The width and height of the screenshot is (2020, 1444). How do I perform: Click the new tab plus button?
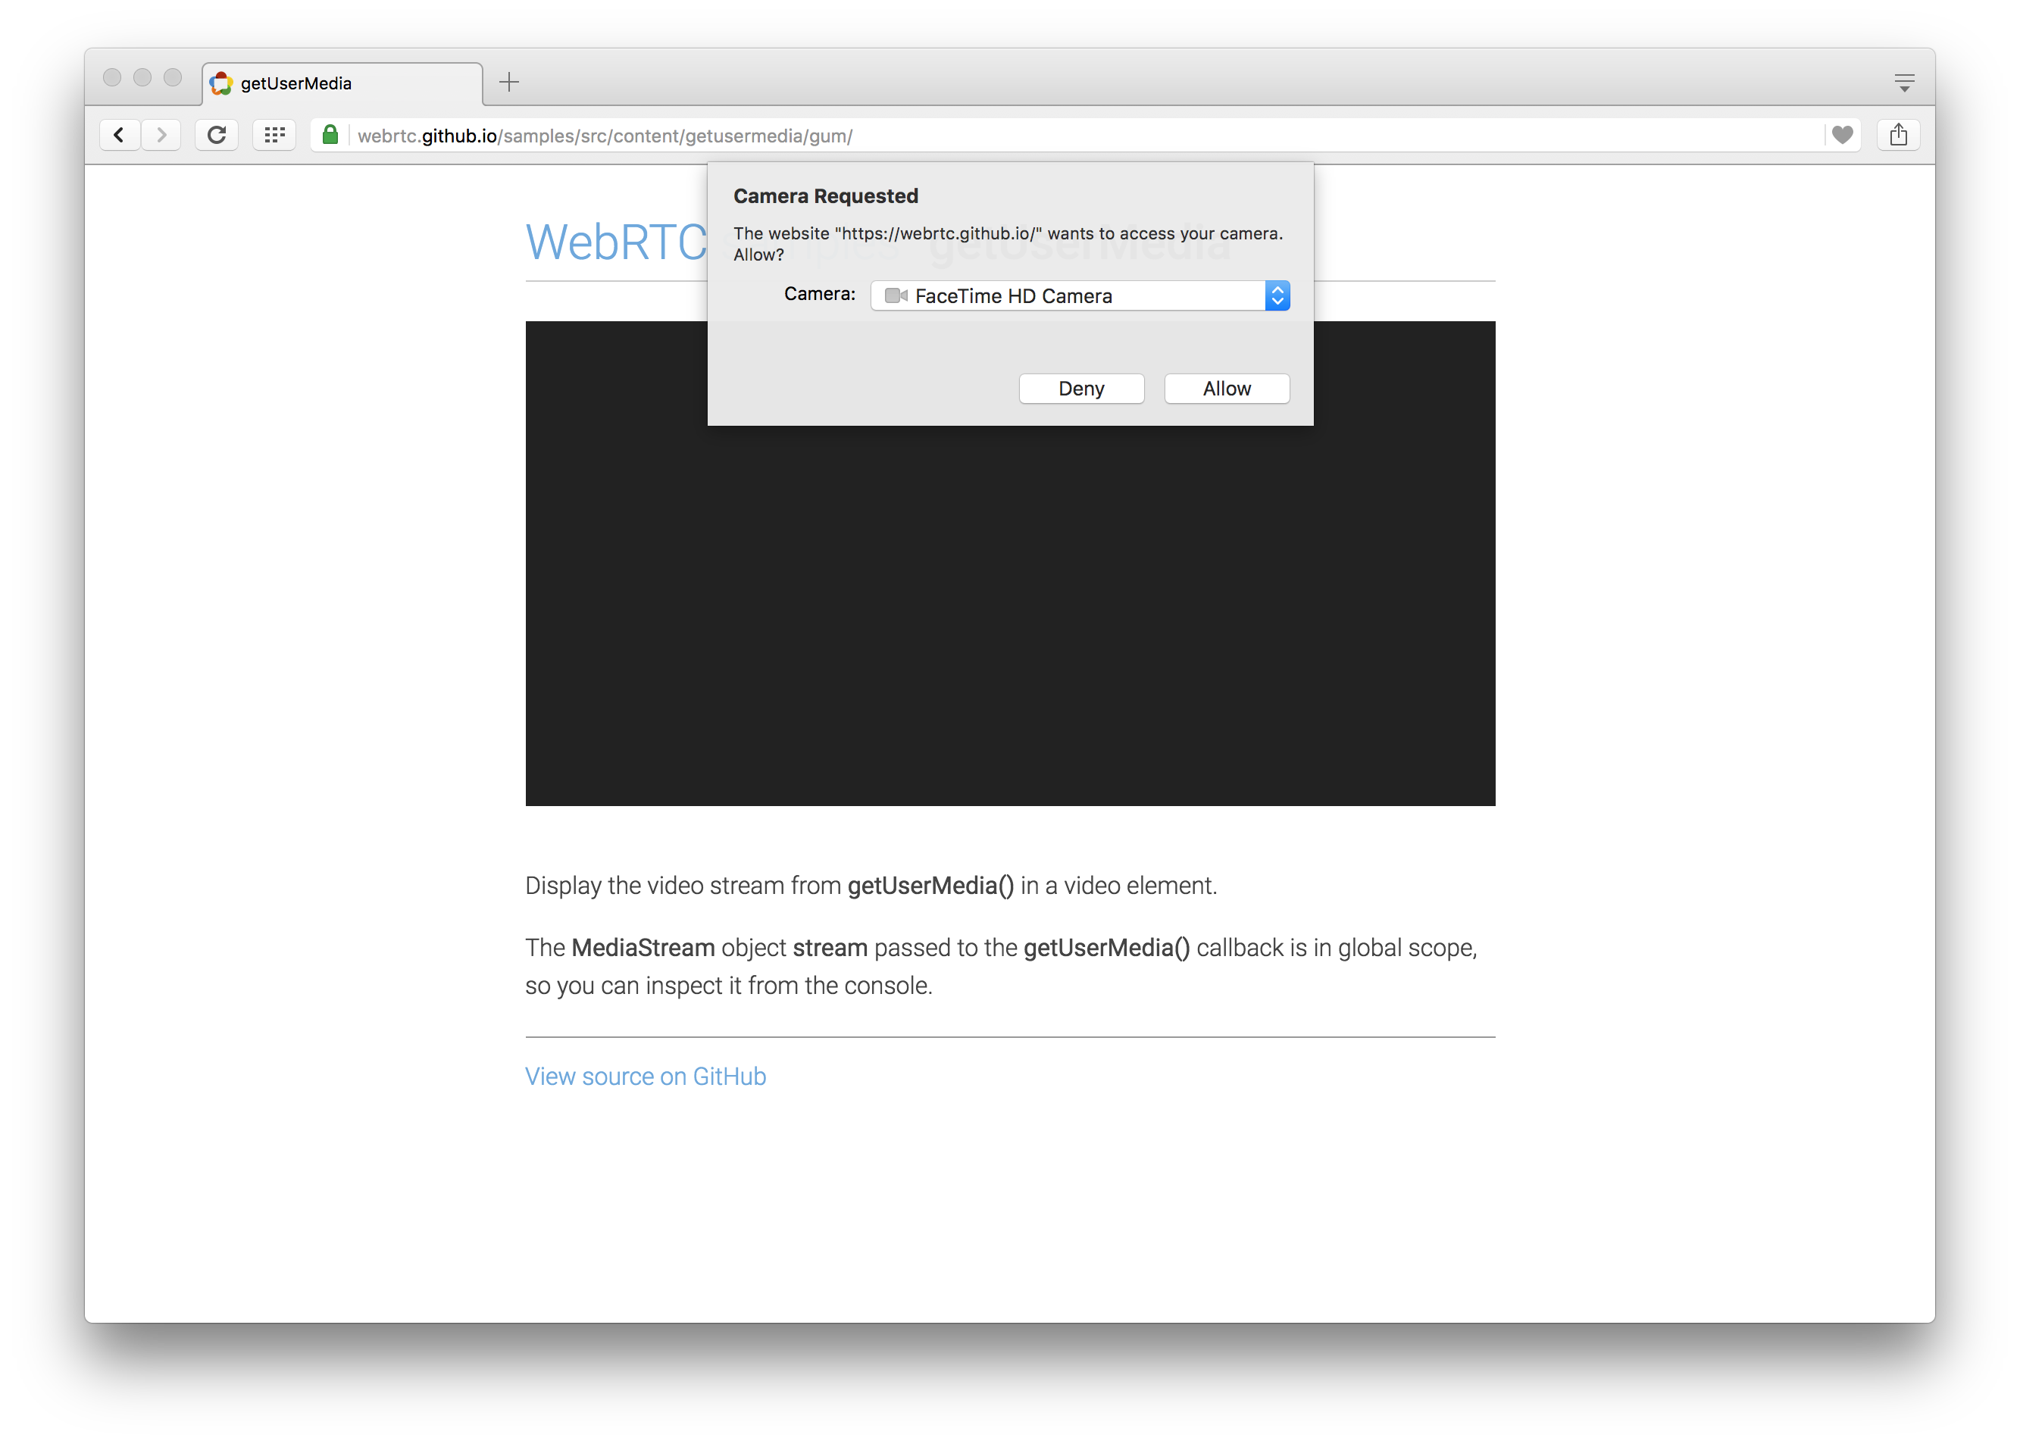point(508,83)
